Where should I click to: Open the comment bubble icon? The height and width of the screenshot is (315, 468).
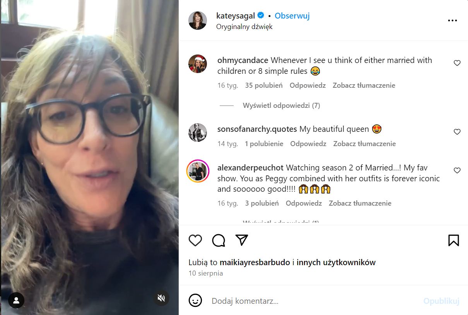coord(219,240)
